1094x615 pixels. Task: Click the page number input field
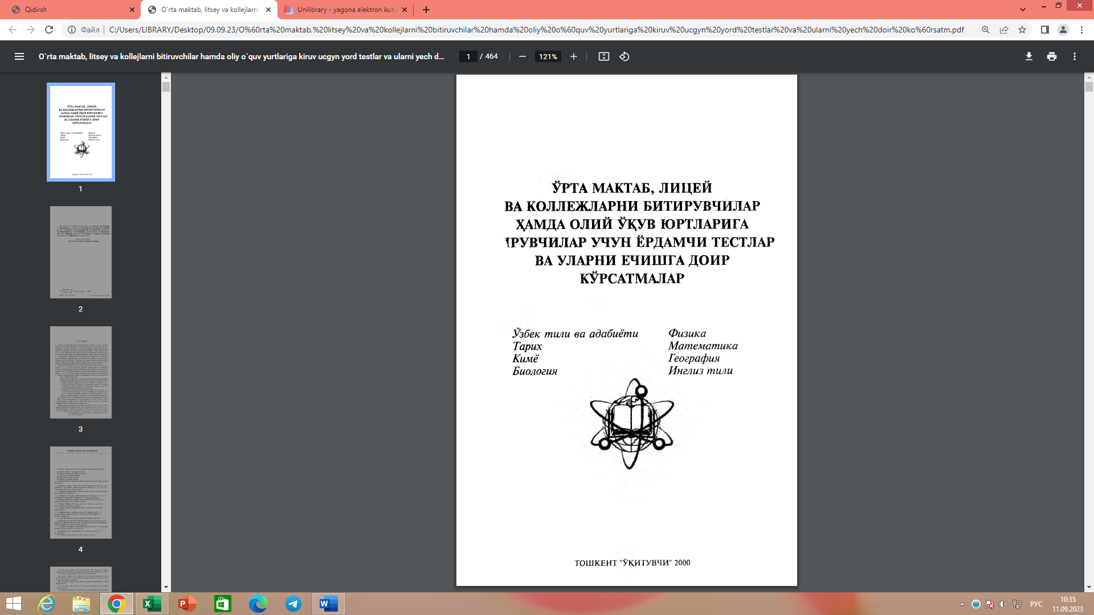pos(468,56)
